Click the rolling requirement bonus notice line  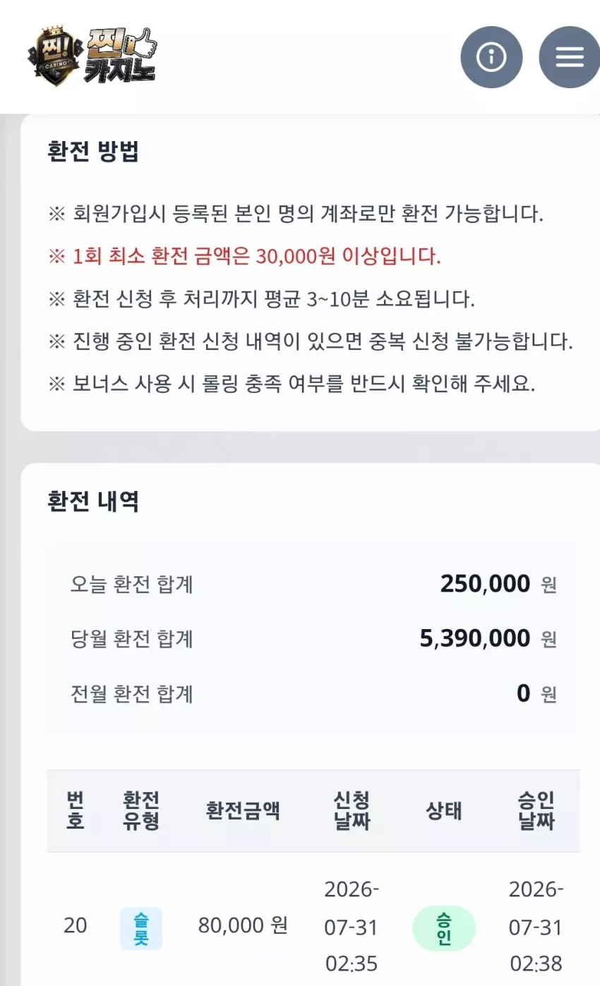292,384
